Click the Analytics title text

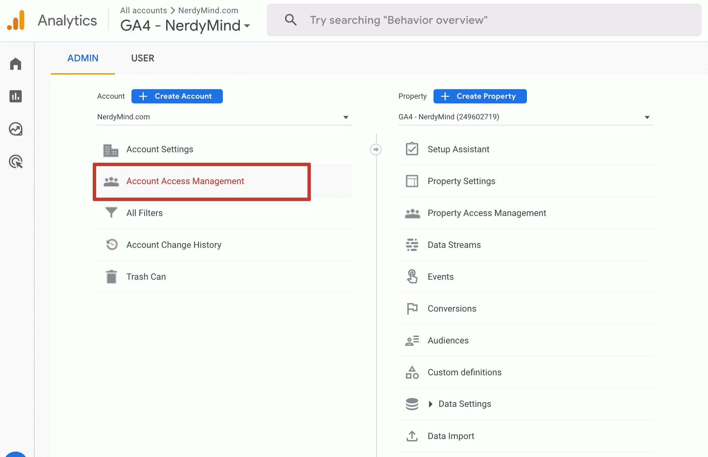pyautogui.click(x=67, y=21)
